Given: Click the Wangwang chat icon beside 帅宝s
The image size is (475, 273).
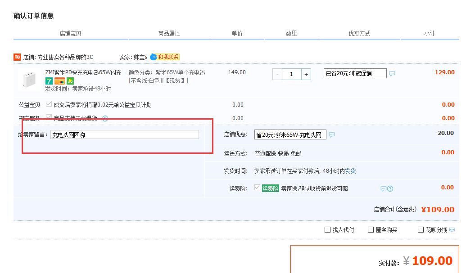Looking at the screenshot, I should point(154,57).
